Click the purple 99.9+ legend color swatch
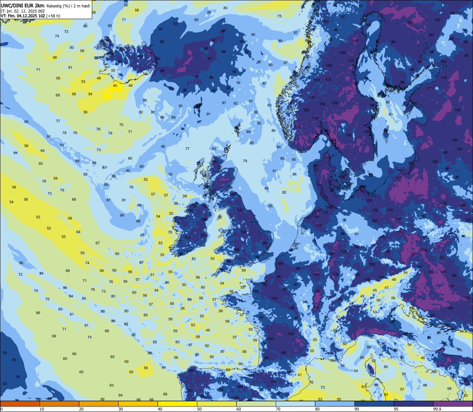This screenshot has height=412, width=473. [453, 404]
